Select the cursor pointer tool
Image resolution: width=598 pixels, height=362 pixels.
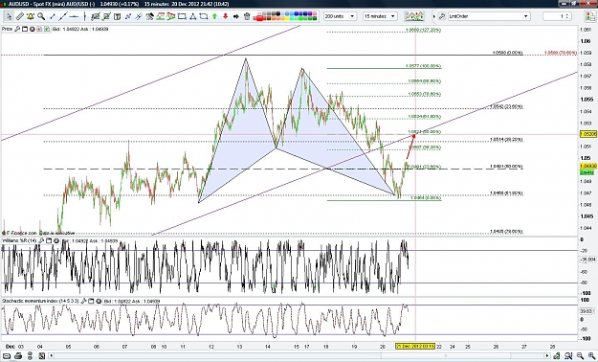tap(9, 16)
